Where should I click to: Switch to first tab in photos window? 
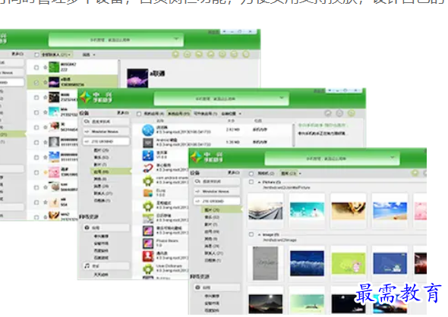(x=266, y=173)
